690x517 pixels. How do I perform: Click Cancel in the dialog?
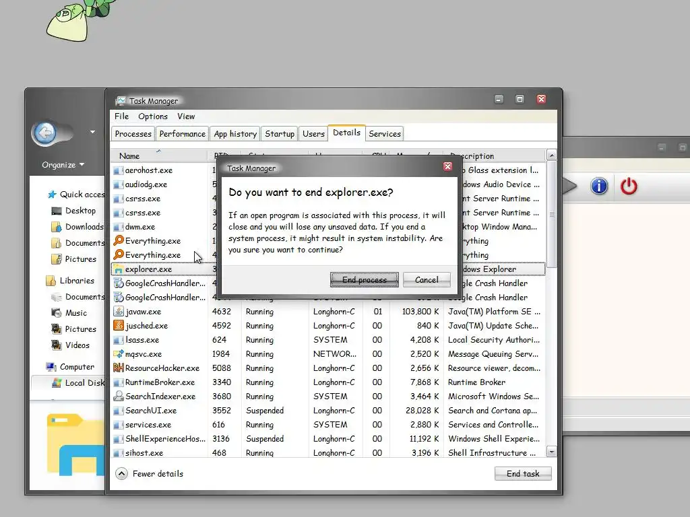427,279
